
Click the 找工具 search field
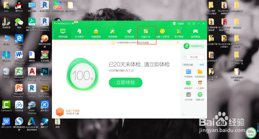(194, 57)
